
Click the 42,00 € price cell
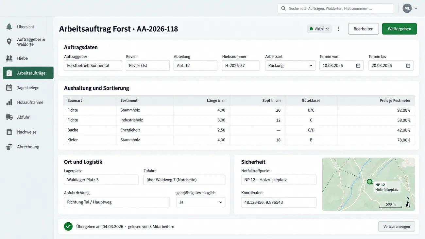pyautogui.click(x=376, y=130)
